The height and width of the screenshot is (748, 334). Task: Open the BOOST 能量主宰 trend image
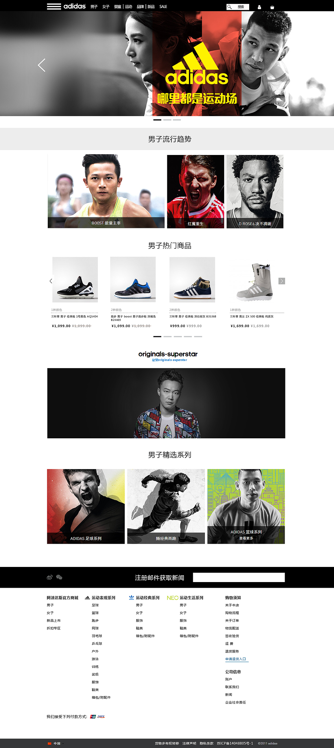coord(106,191)
